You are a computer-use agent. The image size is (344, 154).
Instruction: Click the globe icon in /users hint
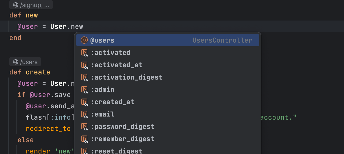tap(16, 62)
